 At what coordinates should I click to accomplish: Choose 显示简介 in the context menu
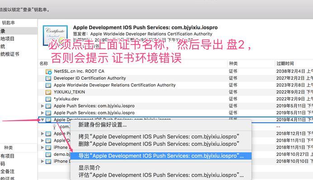(161, 168)
